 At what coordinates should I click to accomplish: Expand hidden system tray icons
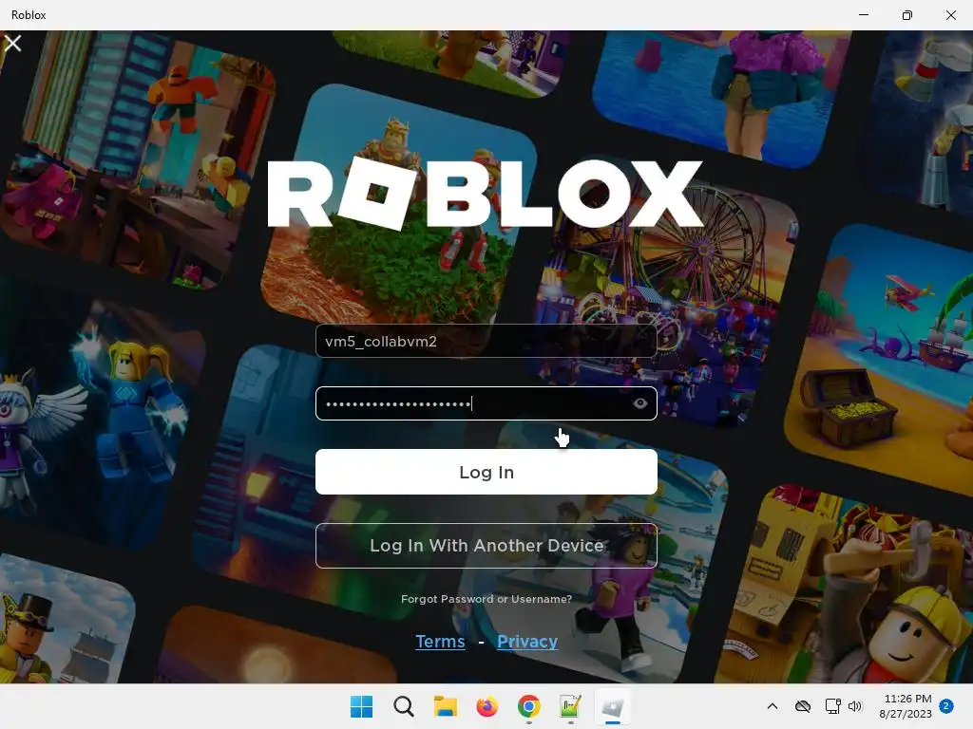772,706
